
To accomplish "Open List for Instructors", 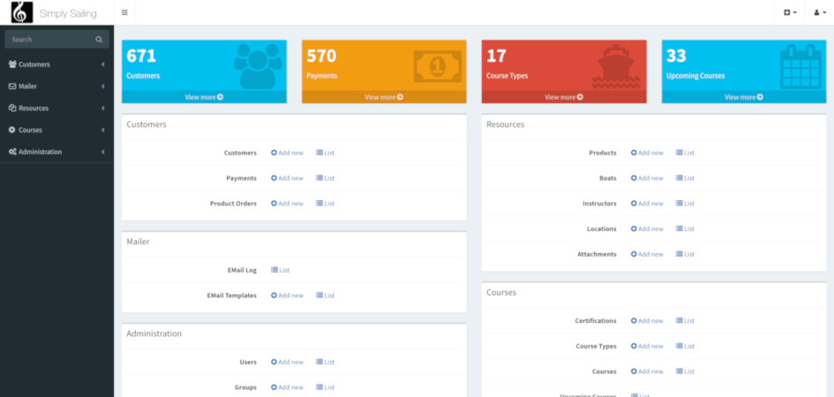I will [x=685, y=204].
